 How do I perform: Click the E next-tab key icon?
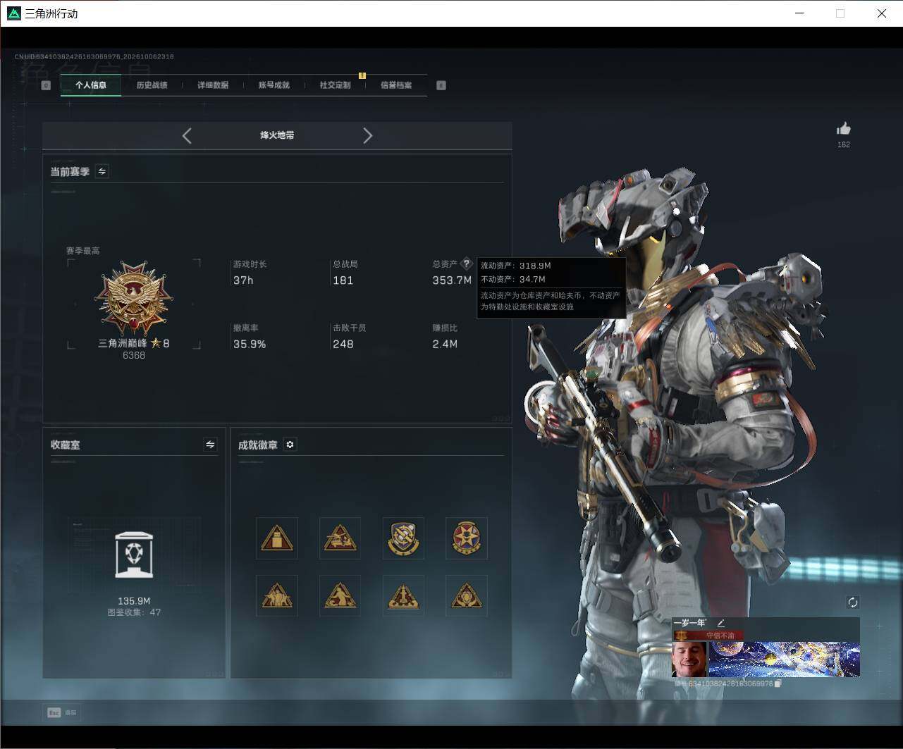click(441, 85)
